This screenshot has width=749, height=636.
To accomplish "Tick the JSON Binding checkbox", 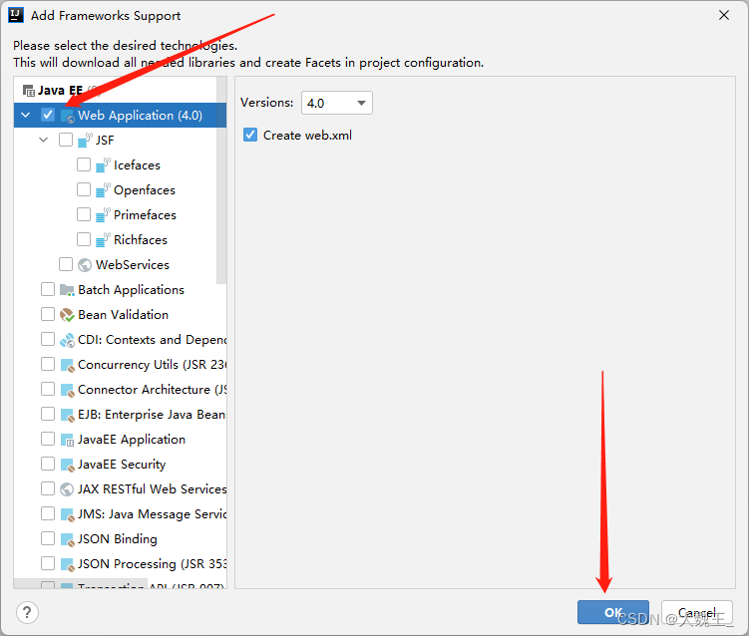I will coord(48,538).
